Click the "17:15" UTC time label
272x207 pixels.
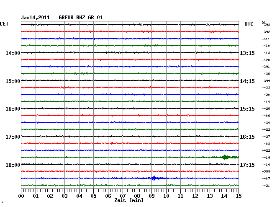click(247, 165)
